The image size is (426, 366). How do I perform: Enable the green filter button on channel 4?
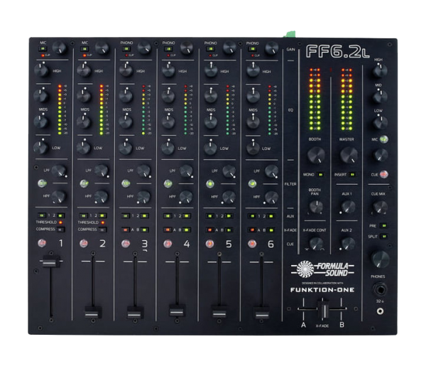[168, 184]
